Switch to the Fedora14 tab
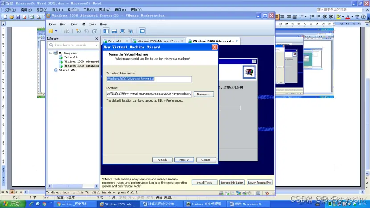This screenshot has width=370, height=208. [115, 41]
